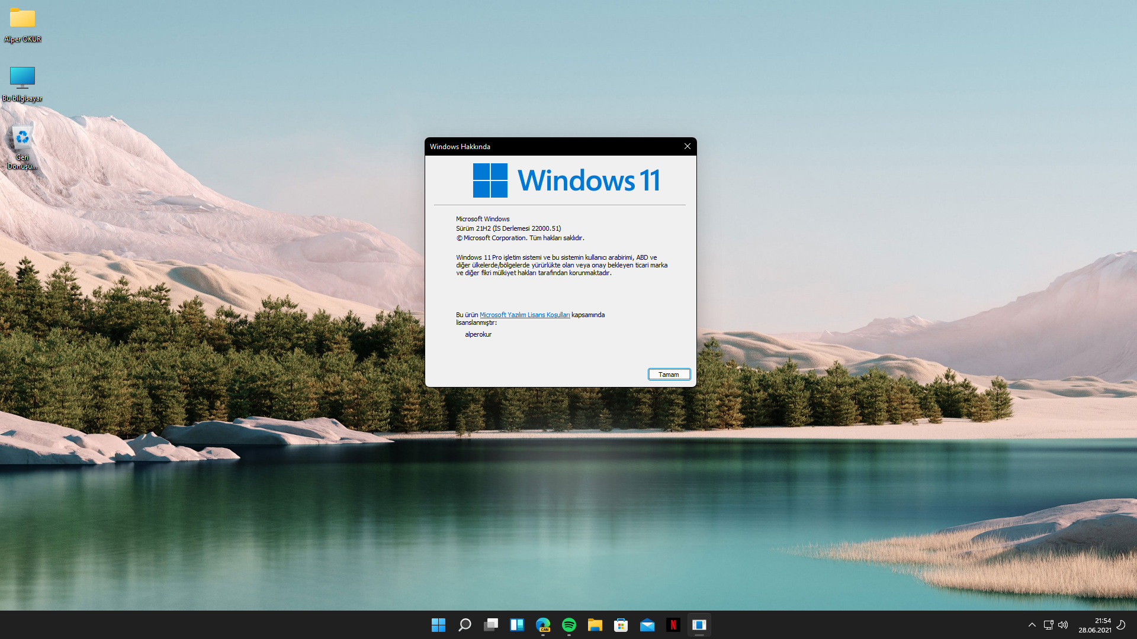Open Microsoft Store from taskbar
Screen dimensions: 1137x639
click(621, 625)
